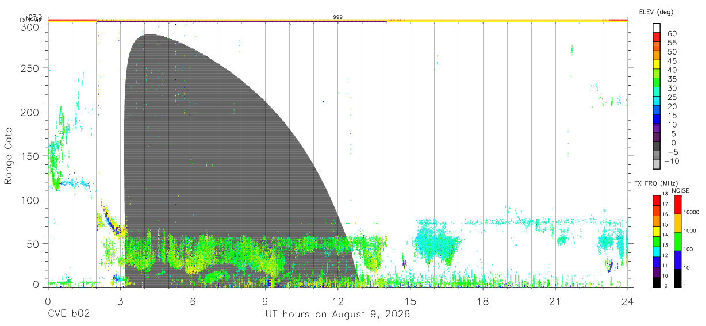This screenshot has height=326, width=706.
Task: Pick cyan TX FRQ segment between 12 and 13
Action: pos(657,252)
